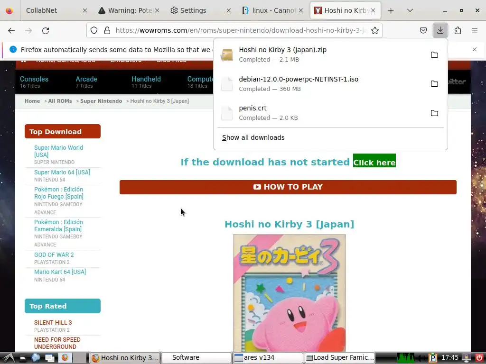Open the new tab plus button
Viewport: 486px width, 364px height.
coord(391,10)
